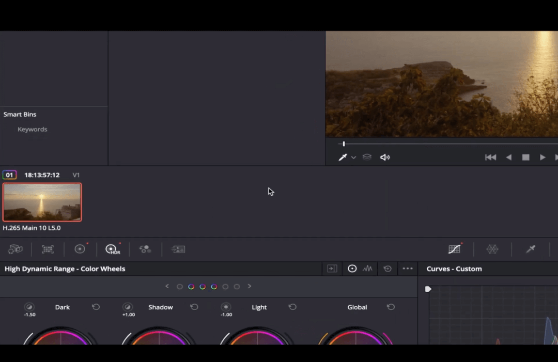Select the eyedropper picker above Curves panel
This screenshot has width=558, height=362.
pos(531,249)
